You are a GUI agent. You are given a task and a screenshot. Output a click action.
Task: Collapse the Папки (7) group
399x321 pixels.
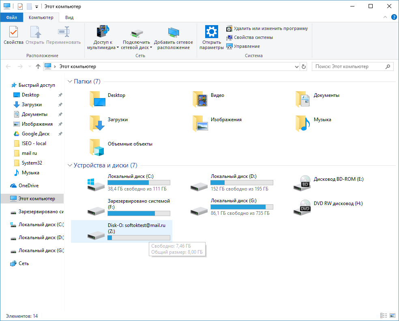click(70, 81)
